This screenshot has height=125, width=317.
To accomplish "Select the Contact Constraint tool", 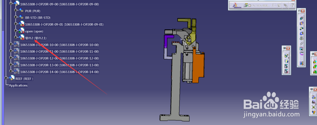I will 301,23.
